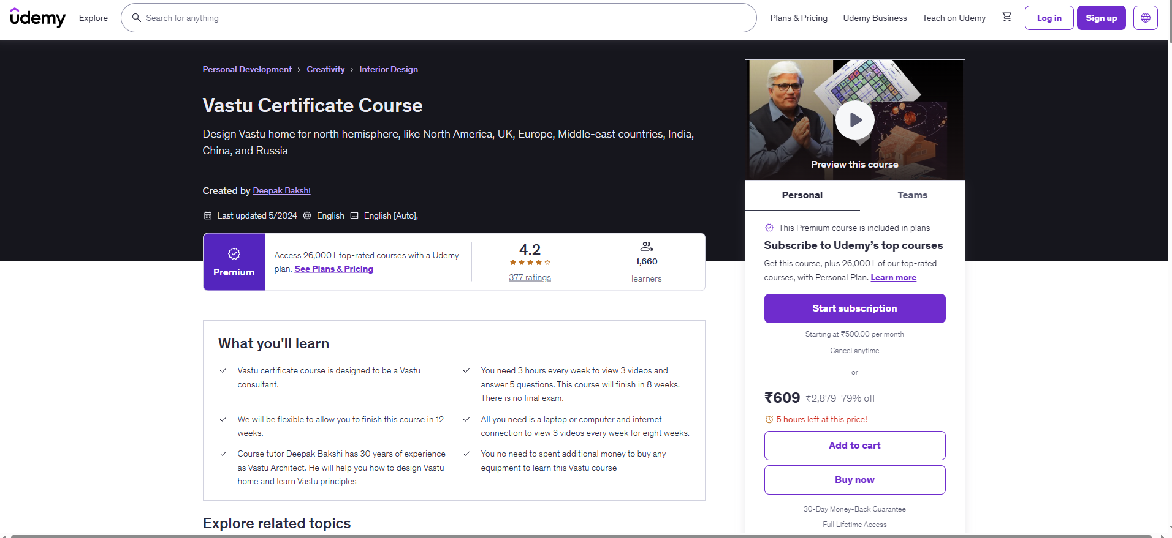Click the Premium badge icon
Screen dimensions: 1172x538
pyautogui.click(x=234, y=254)
